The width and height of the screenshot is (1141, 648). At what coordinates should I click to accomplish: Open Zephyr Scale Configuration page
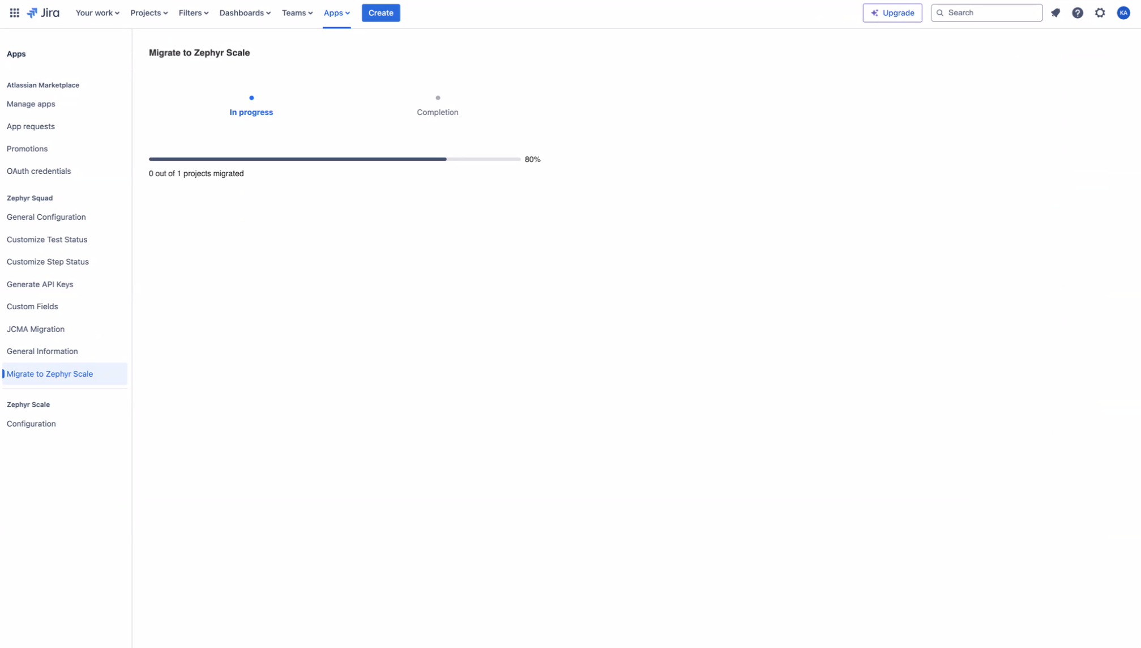coord(31,424)
